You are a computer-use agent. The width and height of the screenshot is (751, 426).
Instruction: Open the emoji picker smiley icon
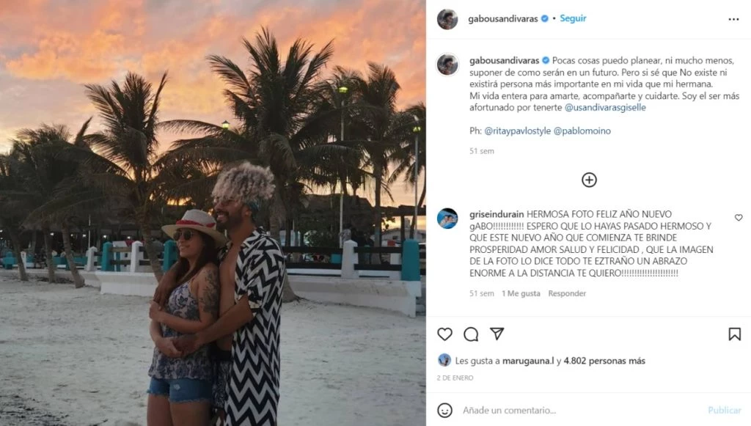pyautogui.click(x=444, y=410)
